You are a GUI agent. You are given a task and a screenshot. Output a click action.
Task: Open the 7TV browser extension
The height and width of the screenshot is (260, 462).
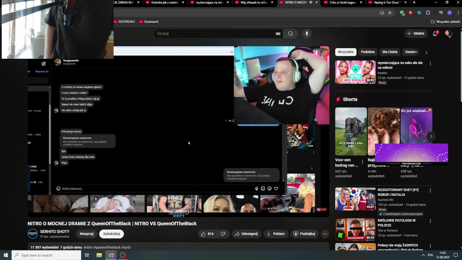tap(419, 13)
